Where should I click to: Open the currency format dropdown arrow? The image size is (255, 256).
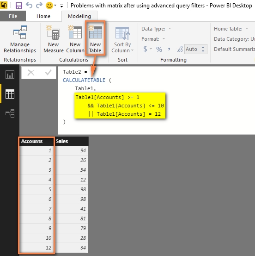151,49
